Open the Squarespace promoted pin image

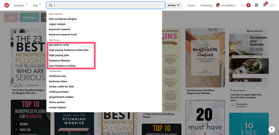coord(249,58)
